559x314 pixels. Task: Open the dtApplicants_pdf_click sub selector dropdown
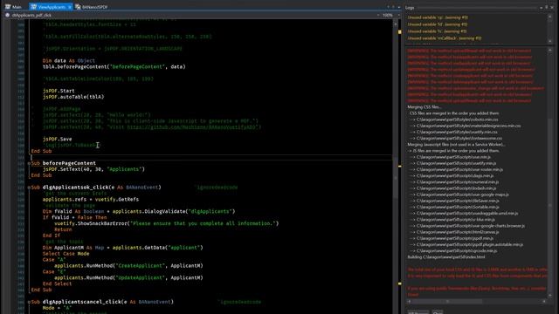pyautogui.click(x=378, y=15)
